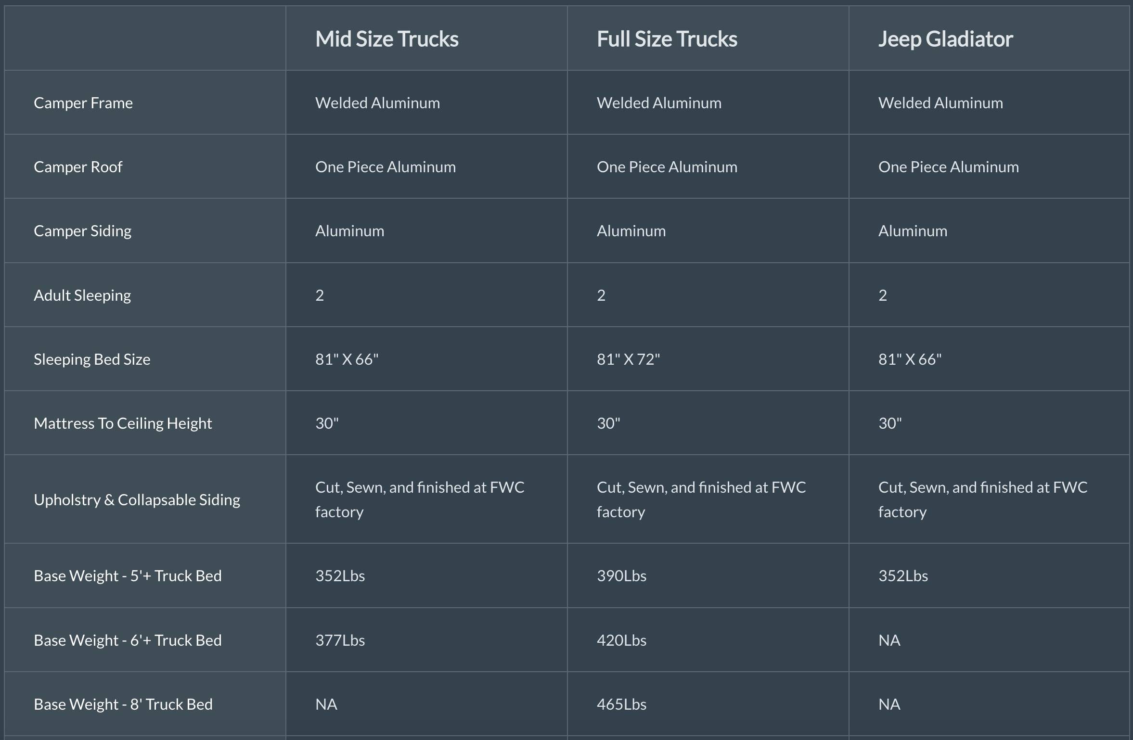Viewport: 1133px width, 740px height.
Task: Select the Camper Frame row label
Action: tap(83, 103)
